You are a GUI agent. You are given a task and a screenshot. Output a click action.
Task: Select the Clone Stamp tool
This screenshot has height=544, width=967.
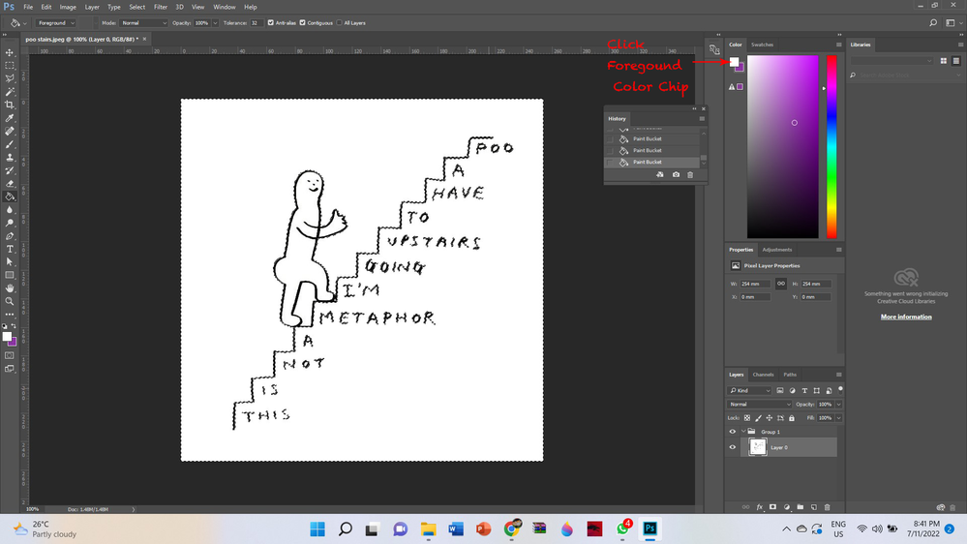coord(10,157)
